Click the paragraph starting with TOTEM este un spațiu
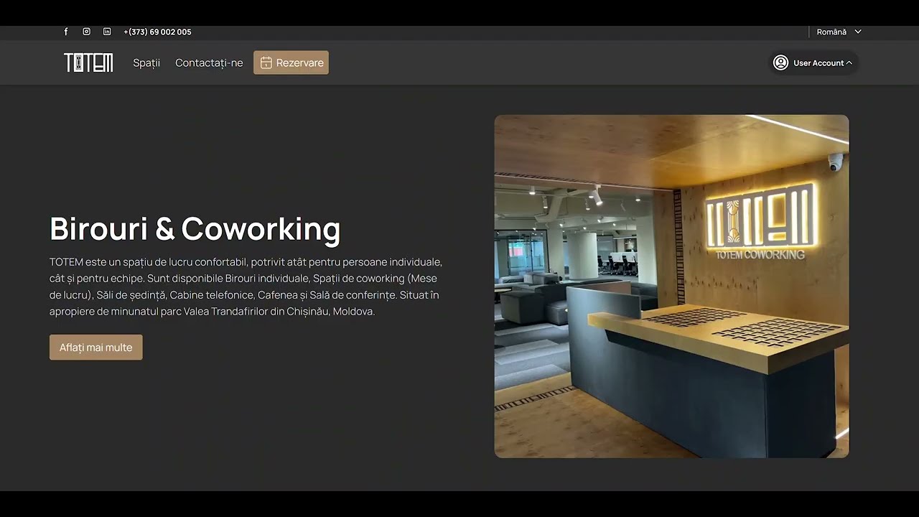The image size is (919, 517). click(x=246, y=287)
